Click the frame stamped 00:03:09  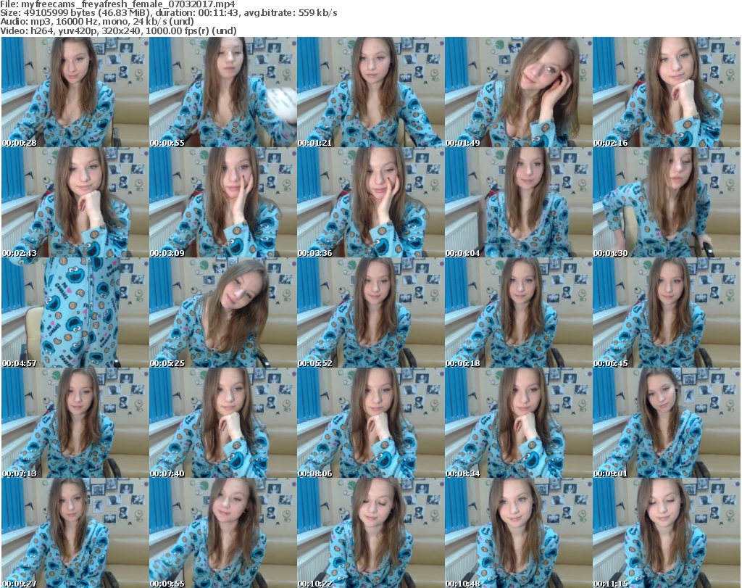point(223,202)
